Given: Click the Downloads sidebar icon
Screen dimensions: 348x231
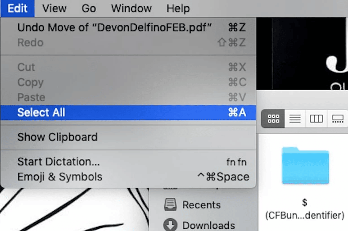Looking at the screenshot, I should click(x=171, y=225).
